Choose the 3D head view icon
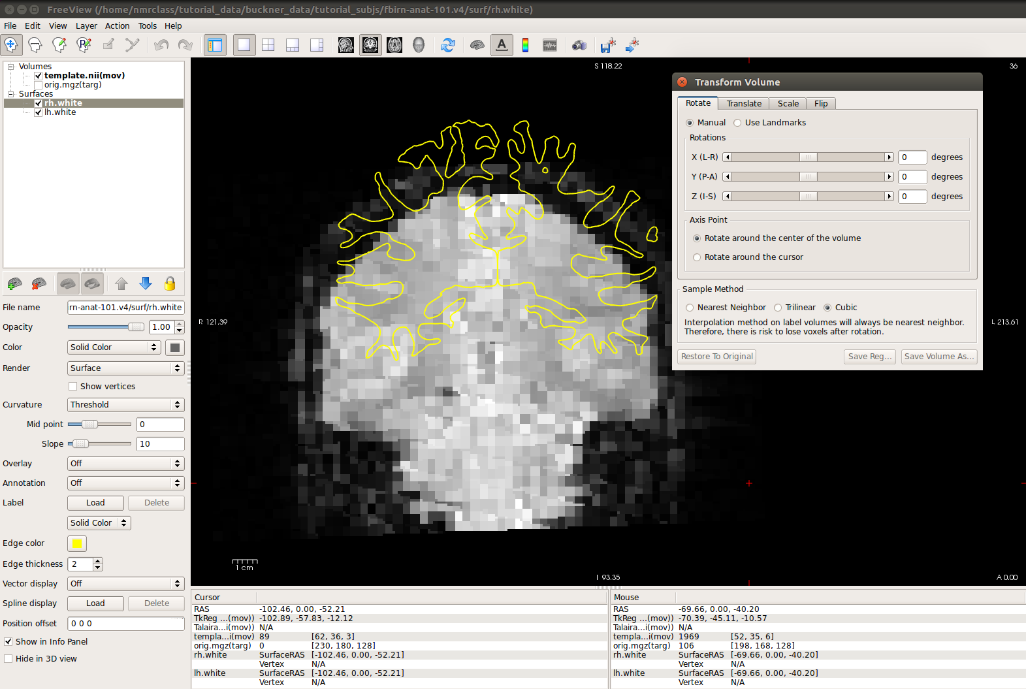Viewport: 1026px width, 689px height. (419, 45)
